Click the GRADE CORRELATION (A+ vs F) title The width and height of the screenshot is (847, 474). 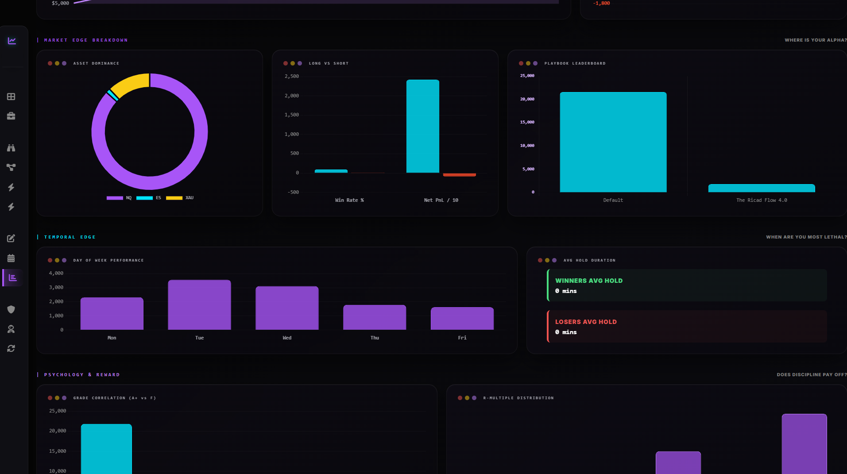pyautogui.click(x=115, y=398)
